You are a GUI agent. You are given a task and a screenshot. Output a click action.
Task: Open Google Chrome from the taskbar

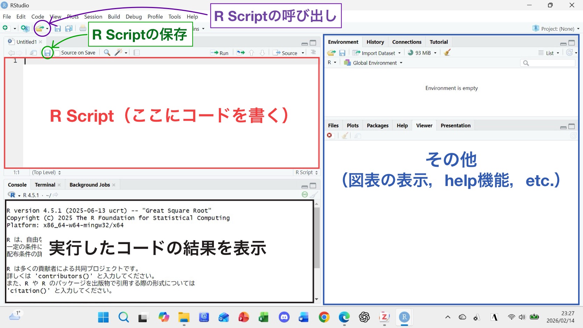tap(324, 317)
